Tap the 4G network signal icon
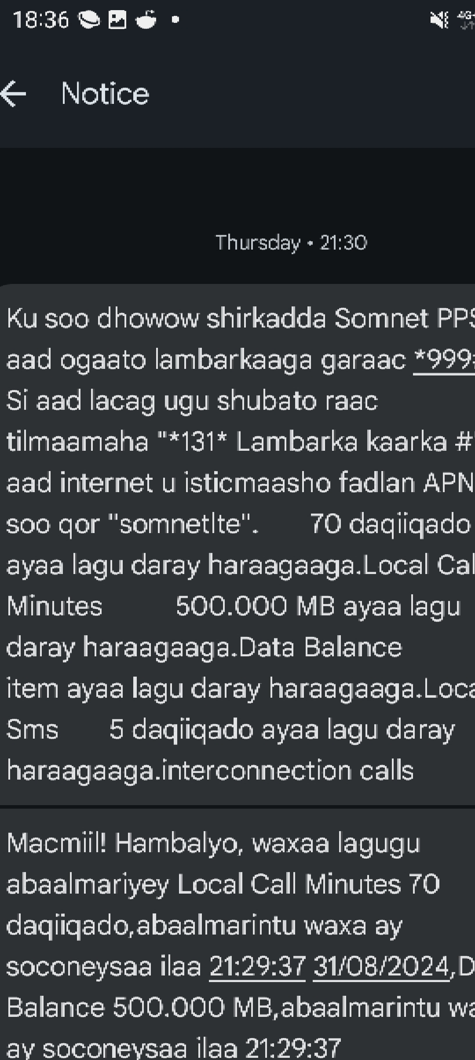 click(466, 21)
